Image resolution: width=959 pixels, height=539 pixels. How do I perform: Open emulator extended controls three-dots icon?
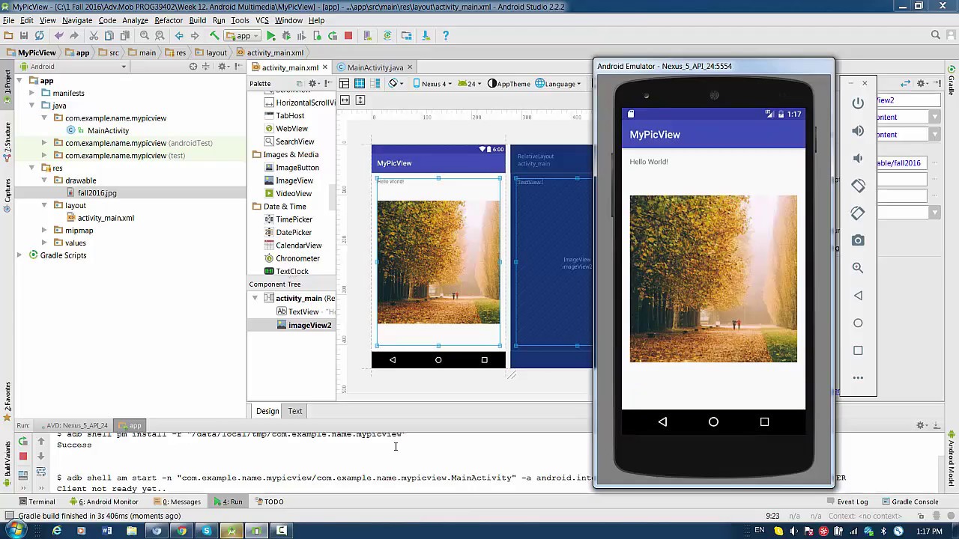(x=858, y=377)
